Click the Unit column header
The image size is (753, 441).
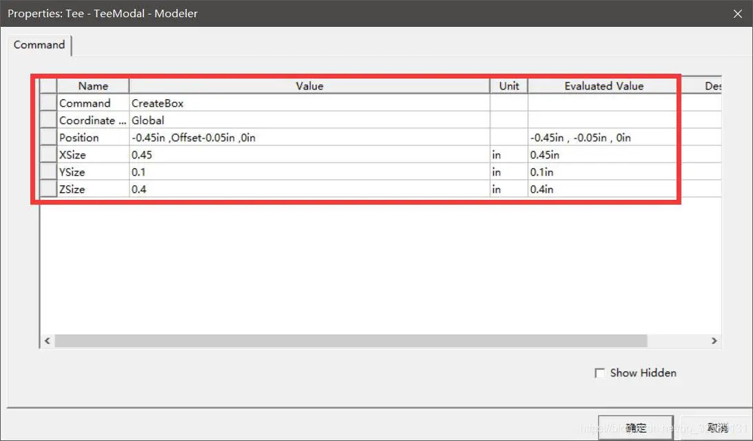click(x=509, y=86)
